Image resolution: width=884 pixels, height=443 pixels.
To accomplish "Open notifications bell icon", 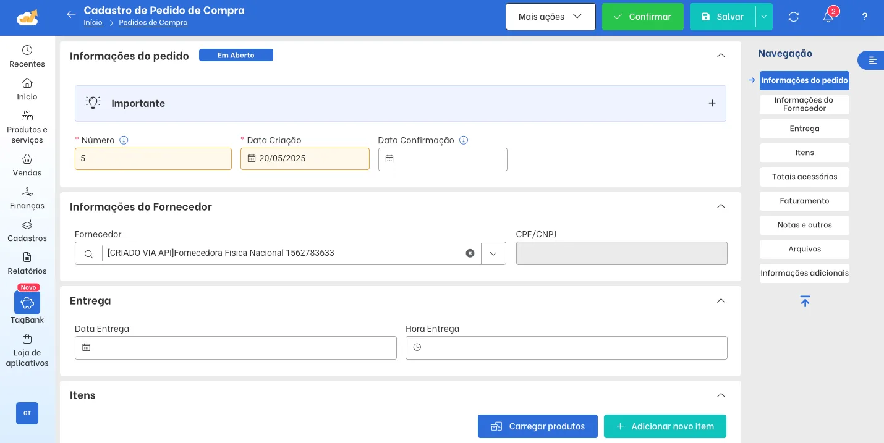I will [828, 17].
